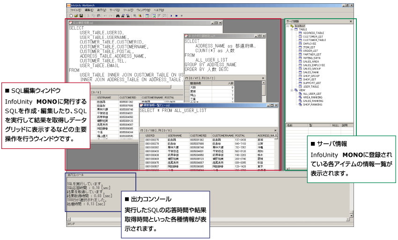Click CUSTOMERNAME header in front result grid

(x=223, y=136)
